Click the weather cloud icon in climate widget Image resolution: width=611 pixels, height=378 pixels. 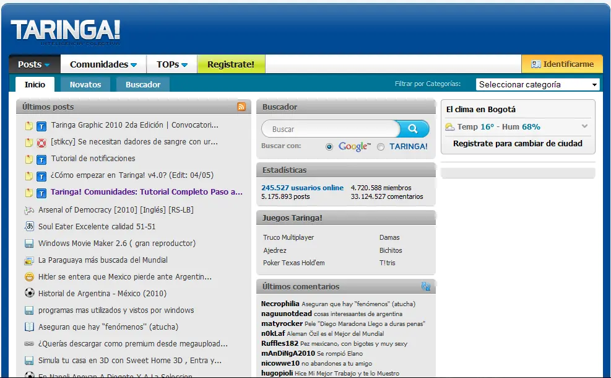[x=450, y=127]
